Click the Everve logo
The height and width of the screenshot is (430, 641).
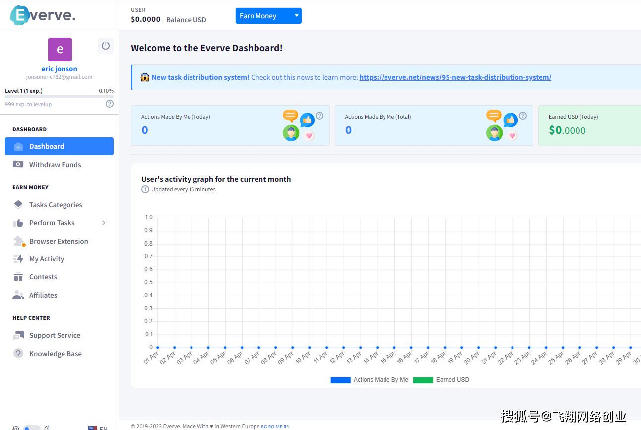[43, 15]
